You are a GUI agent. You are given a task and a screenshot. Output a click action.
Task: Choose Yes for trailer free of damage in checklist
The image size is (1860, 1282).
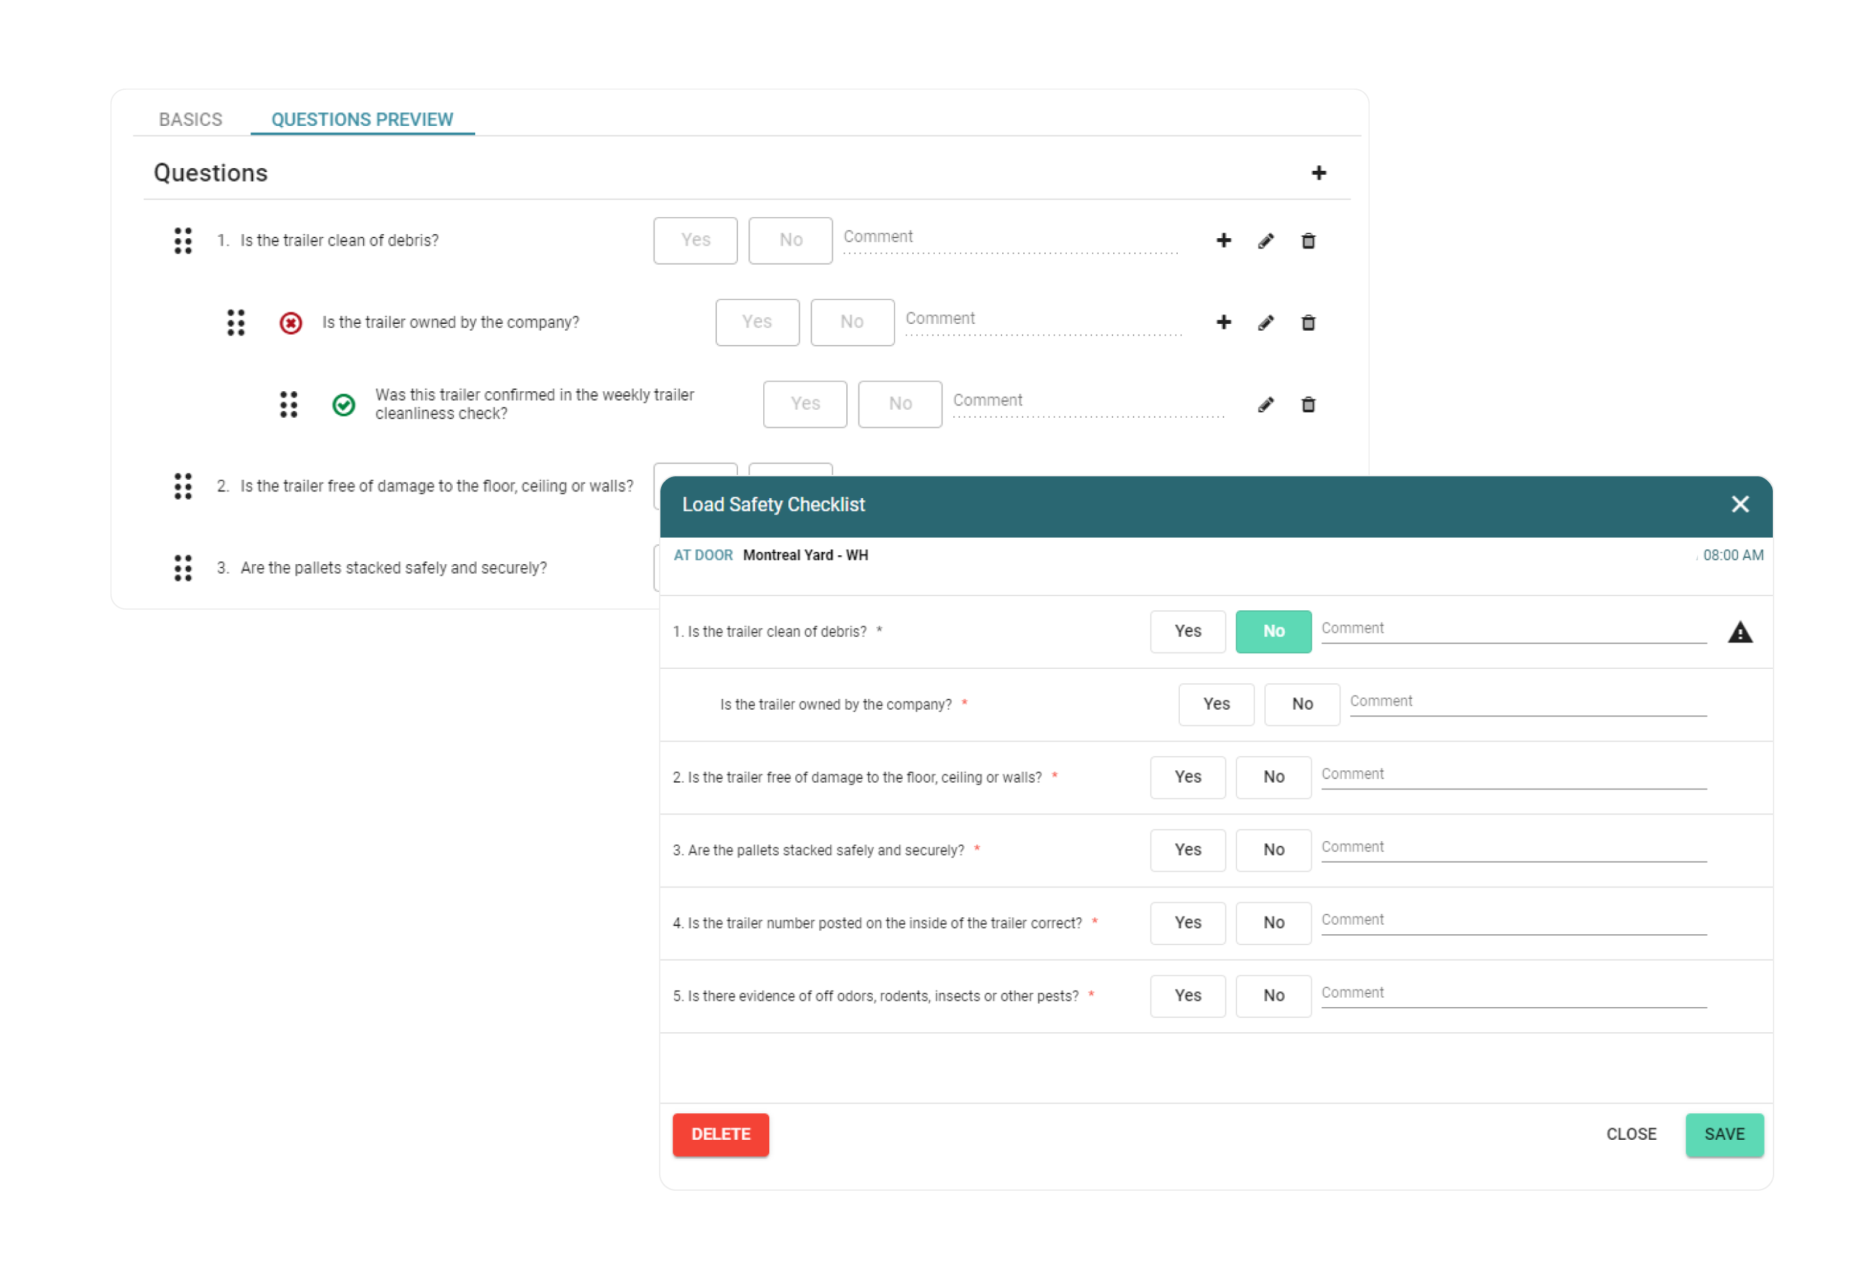(x=1187, y=778)
